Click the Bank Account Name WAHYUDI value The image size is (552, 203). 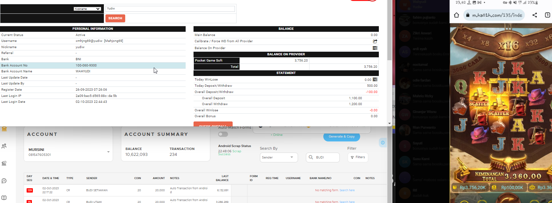83,71
